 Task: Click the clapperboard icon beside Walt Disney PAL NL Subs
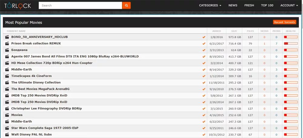coord(7,135)
